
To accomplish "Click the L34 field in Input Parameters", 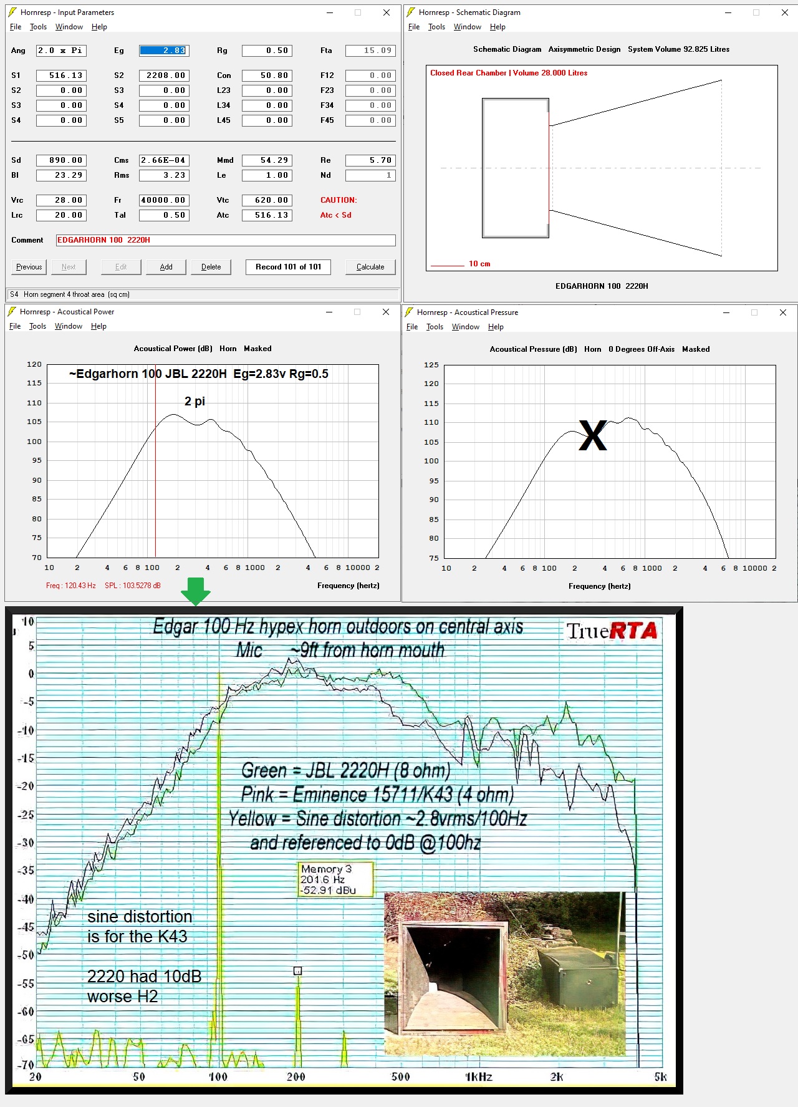I will click(267, 105).
